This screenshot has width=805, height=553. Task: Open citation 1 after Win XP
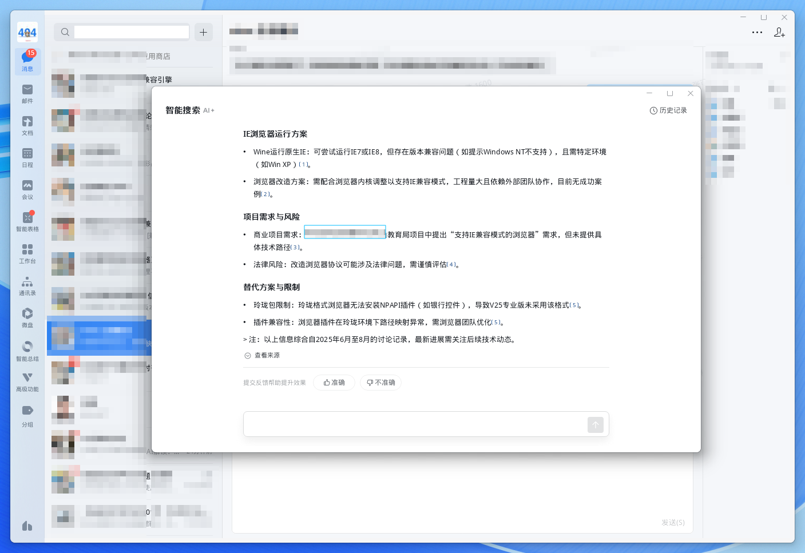point(303,165)
